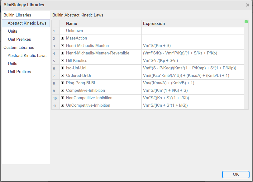
Task: Click the OK button
Action: (236, 174)
